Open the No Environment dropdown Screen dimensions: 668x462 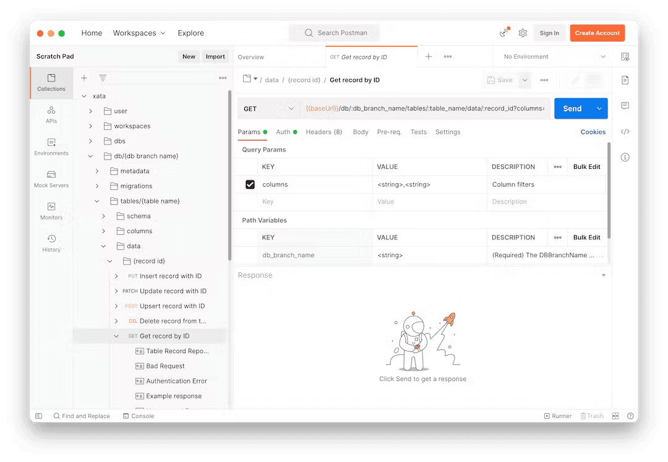554,57
